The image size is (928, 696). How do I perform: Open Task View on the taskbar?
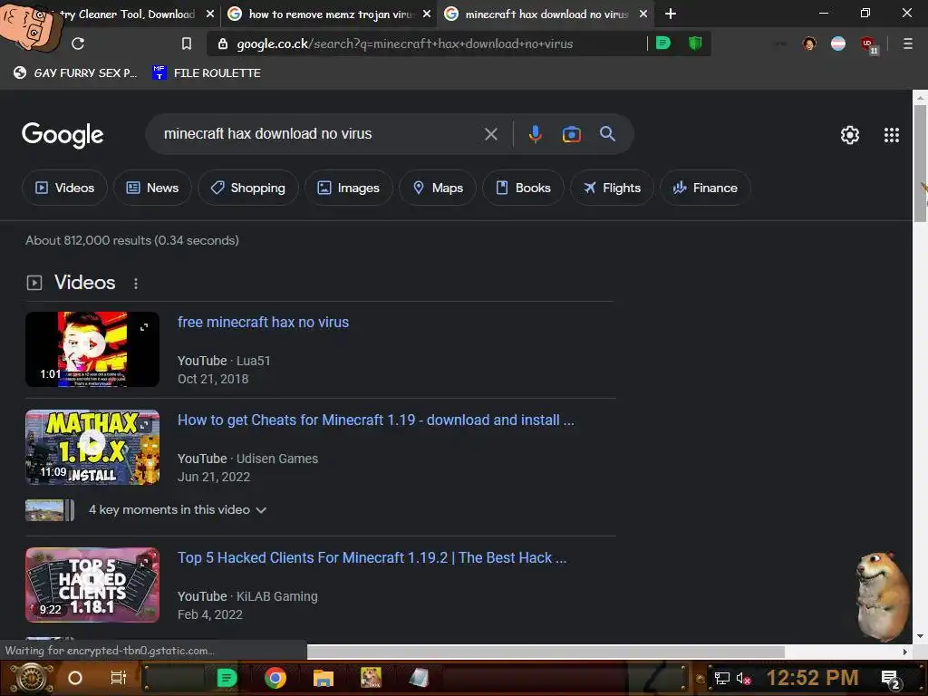(x=119, y=678)
